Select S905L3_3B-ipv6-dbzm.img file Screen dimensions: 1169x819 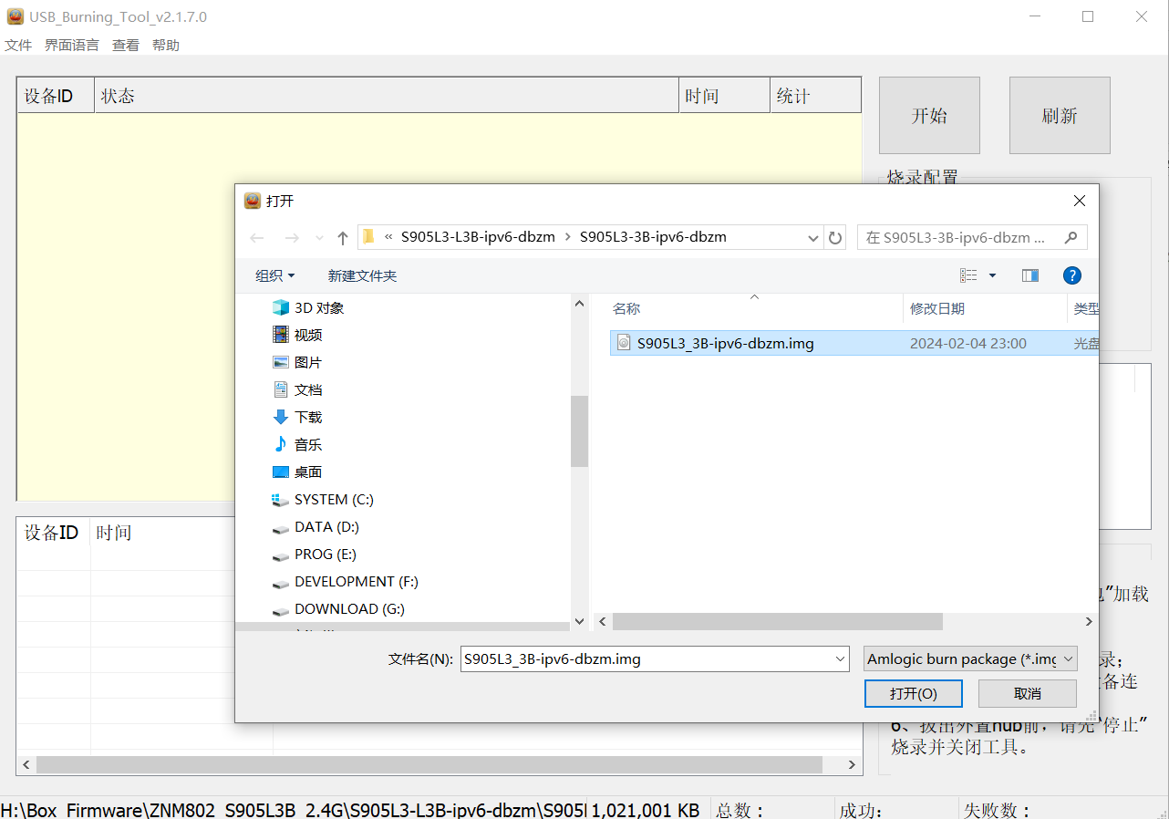click(725, 344)
